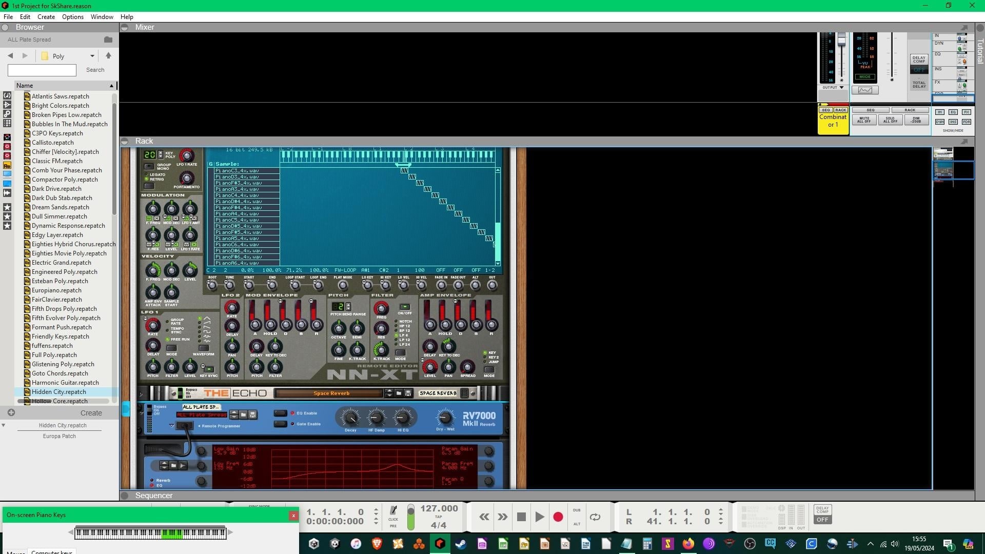Start recording with the red Record button
The height and width of the screenshot is (554, 985).
coord(558,517)
